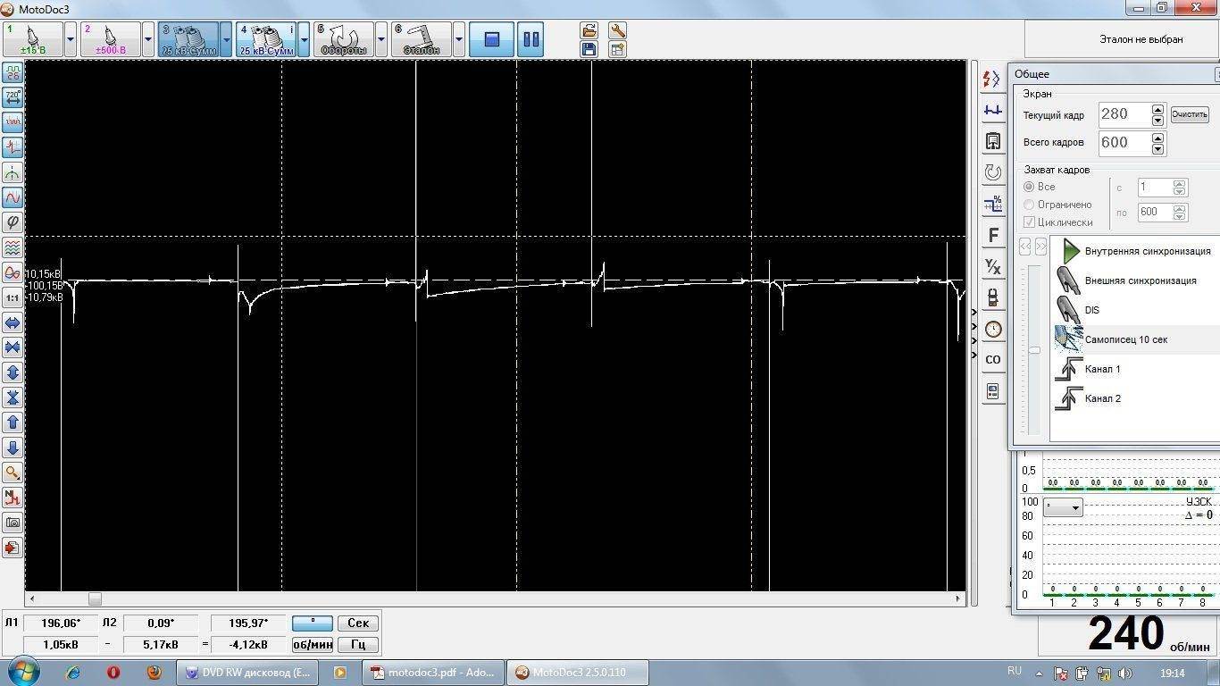Toggle the 'Циклически' checkbox
The image size is (1220, 686).
click(x=1029, y=222)
